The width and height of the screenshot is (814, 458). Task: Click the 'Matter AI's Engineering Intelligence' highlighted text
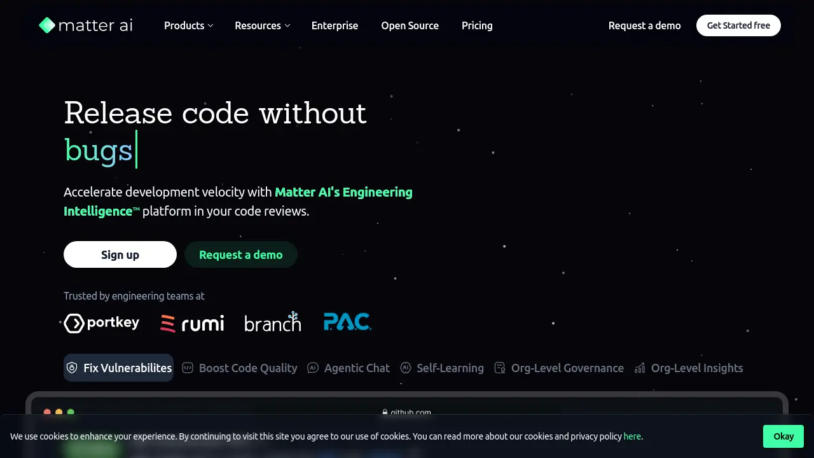pyautogui.click(x=238, y=201)
